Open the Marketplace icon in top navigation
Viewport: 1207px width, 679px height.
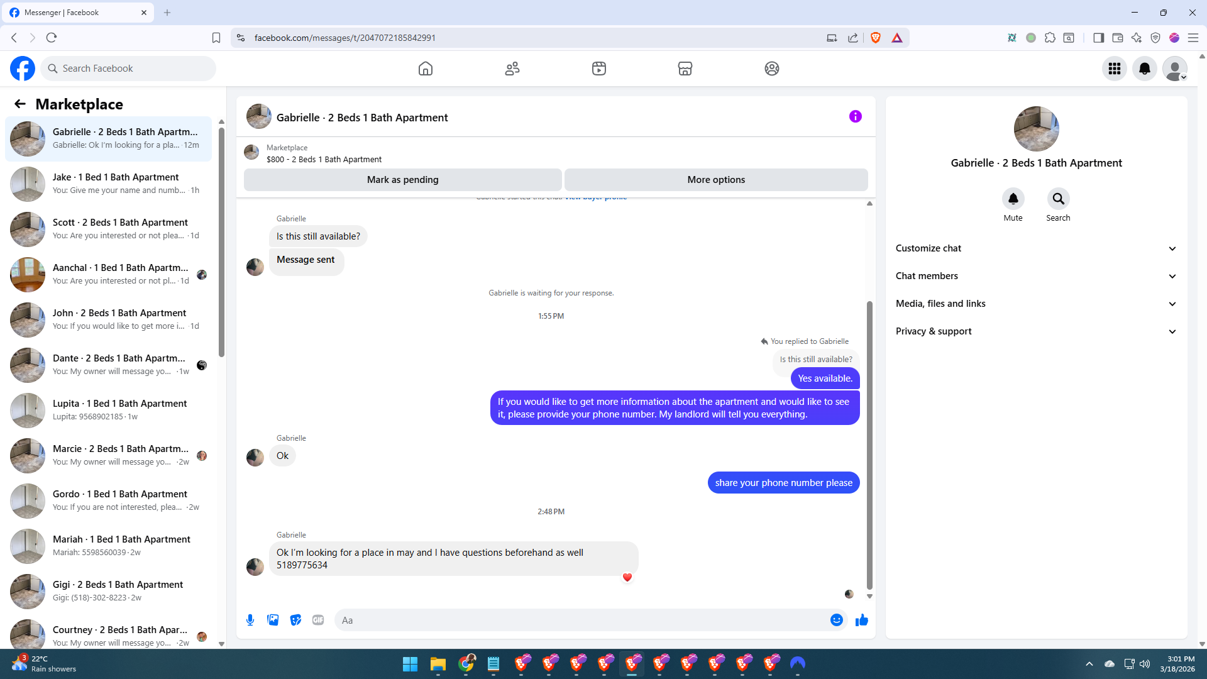(x=685, y=69)
